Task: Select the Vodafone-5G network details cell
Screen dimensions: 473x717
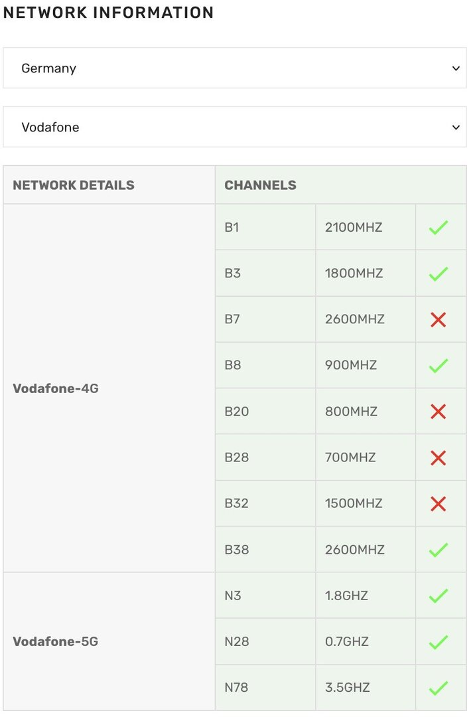Action: coord(109,641)
